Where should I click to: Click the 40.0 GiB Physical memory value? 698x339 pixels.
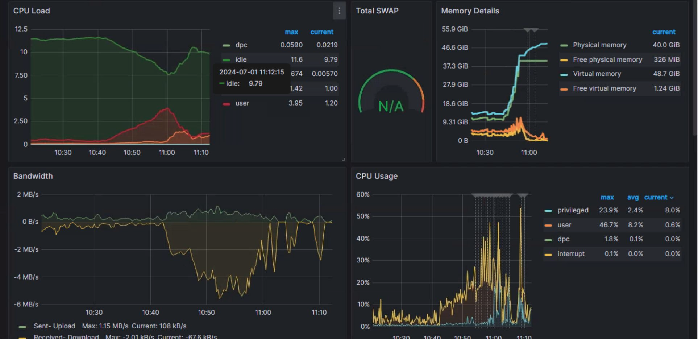(666, 45)
